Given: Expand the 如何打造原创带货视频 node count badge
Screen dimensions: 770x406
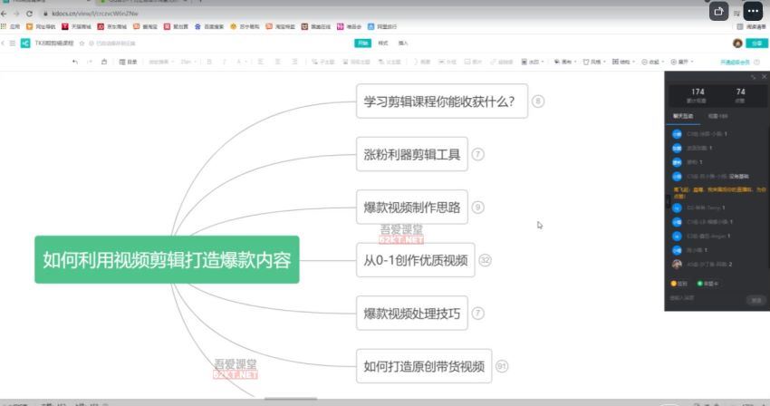Looking at the screenshot, I should [502, 366].
